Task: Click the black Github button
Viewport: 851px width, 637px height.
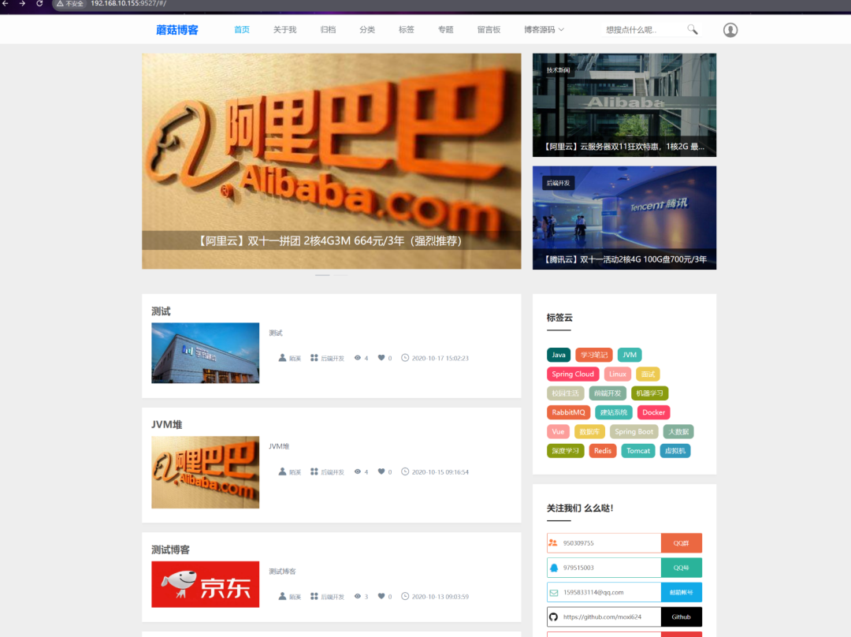Action: 681,617
